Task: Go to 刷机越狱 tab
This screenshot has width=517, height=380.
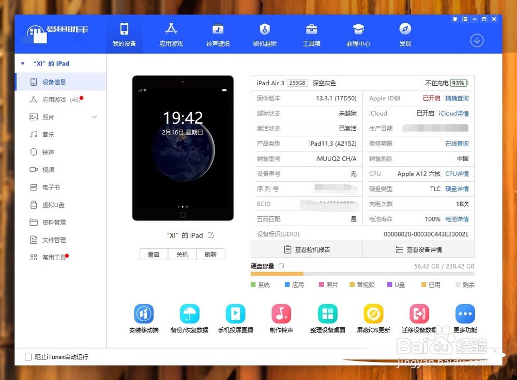Action: (264, 34)
